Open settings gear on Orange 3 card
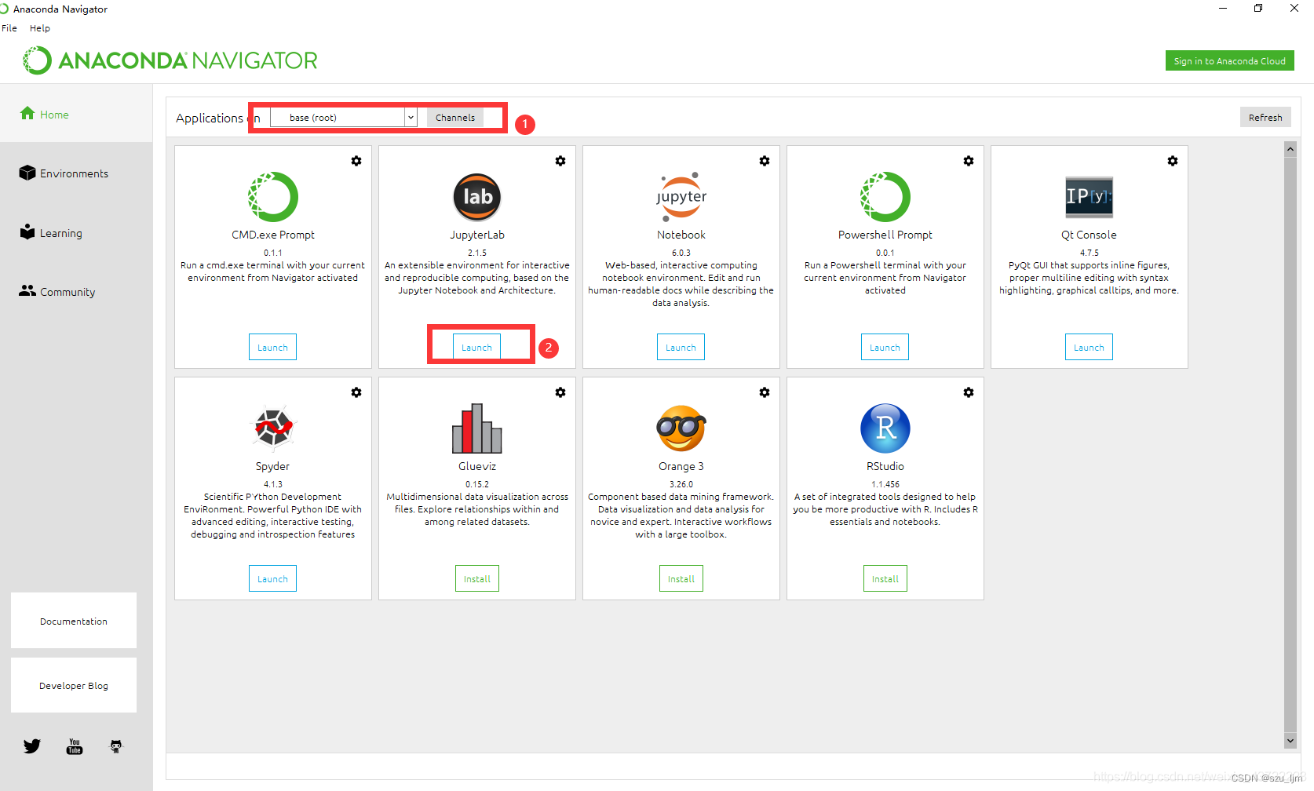1314x791 pixels. (x=765, y=392)
